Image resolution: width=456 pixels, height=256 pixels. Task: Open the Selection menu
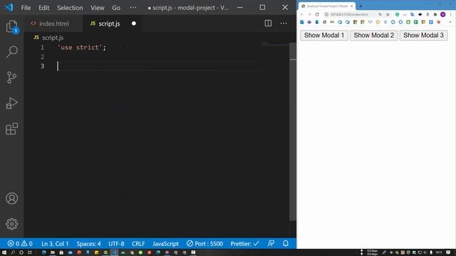pyautogui.click(x=70, y=8)
